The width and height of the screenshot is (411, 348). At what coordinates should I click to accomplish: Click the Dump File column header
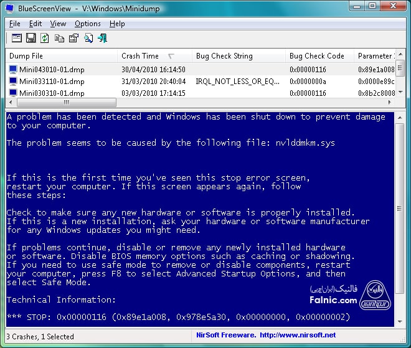(x=27, y=56)
